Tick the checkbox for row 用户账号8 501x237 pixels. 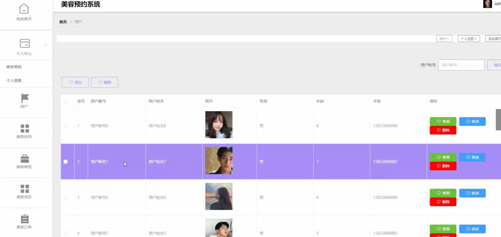click(66, 126)
